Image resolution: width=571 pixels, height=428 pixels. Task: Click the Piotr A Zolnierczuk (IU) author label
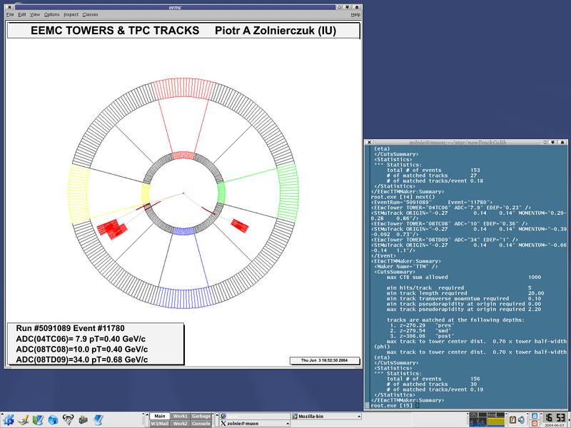tap(276, 31)
